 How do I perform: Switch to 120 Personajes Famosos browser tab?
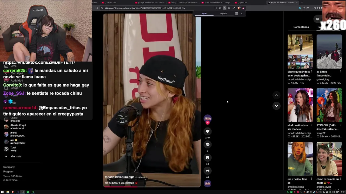[183, 3]
